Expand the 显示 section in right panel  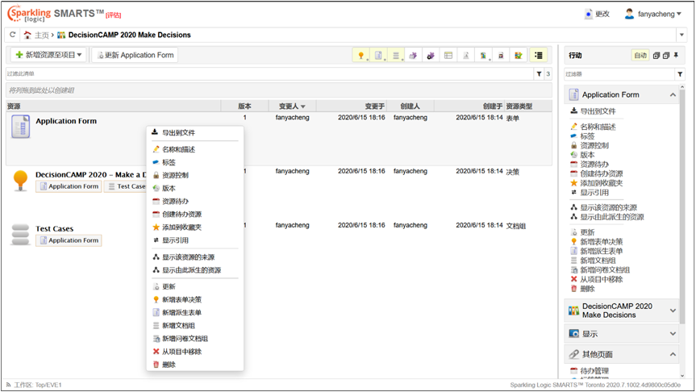point(673,333)
